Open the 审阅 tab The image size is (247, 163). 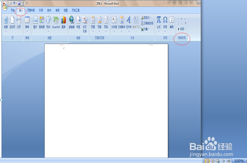click(x=57, y=10)
